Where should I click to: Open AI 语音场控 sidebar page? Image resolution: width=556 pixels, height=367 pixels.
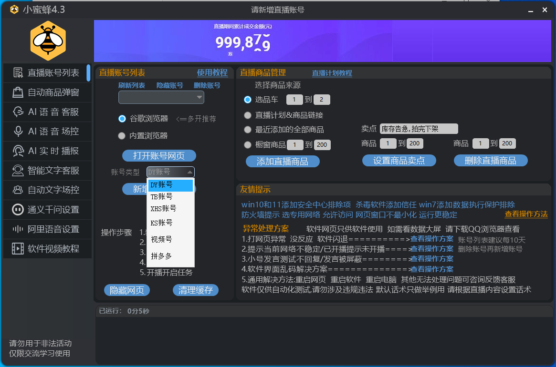48,132
